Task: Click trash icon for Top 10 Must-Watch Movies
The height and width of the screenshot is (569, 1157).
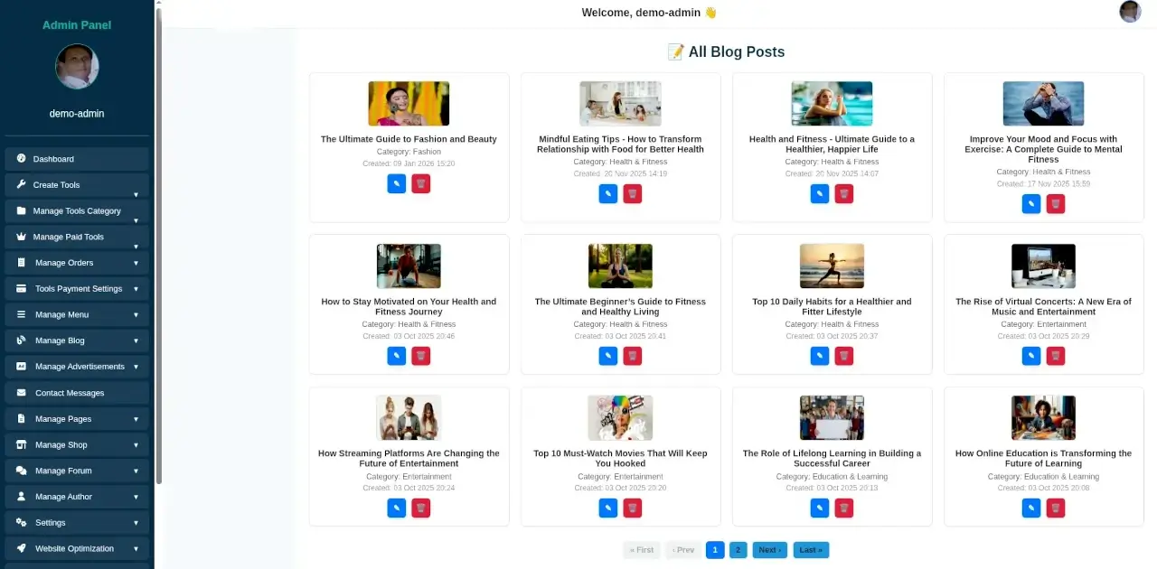Action: pyautogui.click(x=632, y=508)
